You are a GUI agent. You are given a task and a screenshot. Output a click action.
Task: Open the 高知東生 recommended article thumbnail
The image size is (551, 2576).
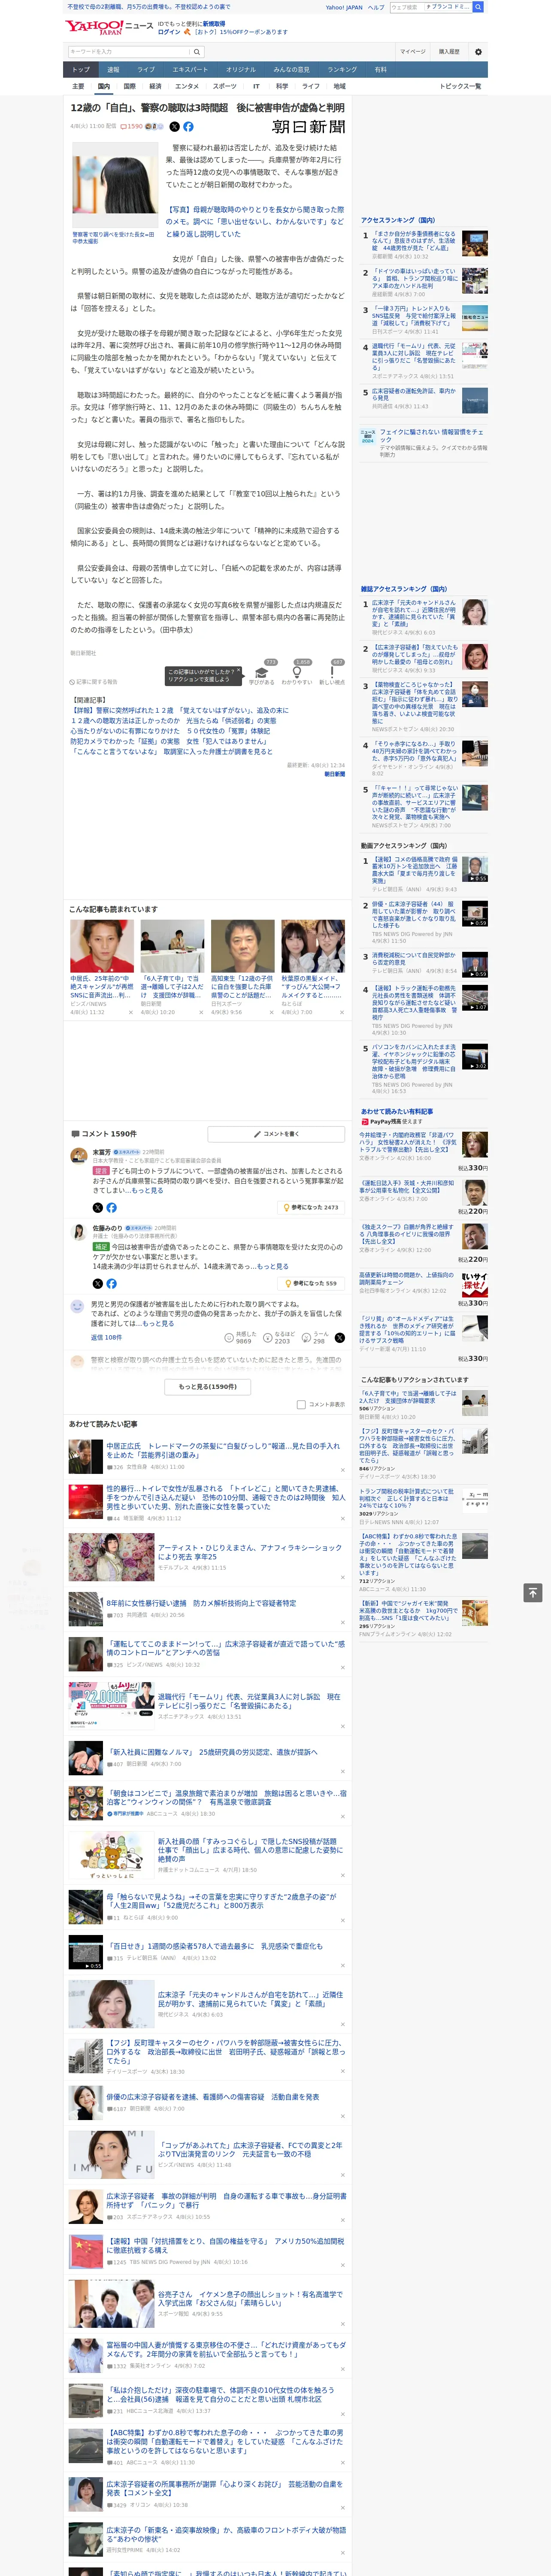[x=242, y=946]
